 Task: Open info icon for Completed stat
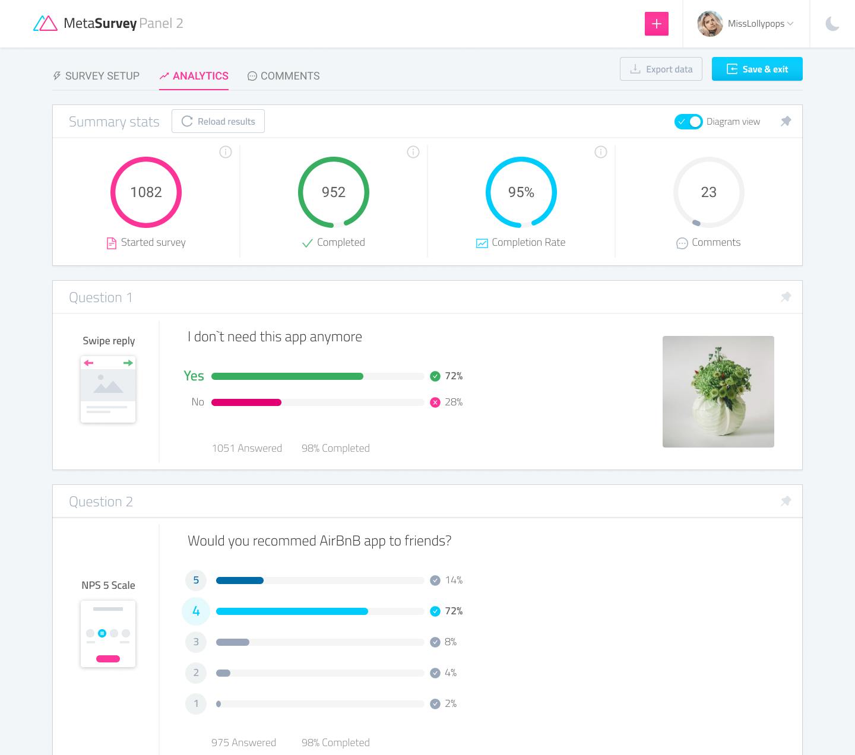tap(413, 152)
